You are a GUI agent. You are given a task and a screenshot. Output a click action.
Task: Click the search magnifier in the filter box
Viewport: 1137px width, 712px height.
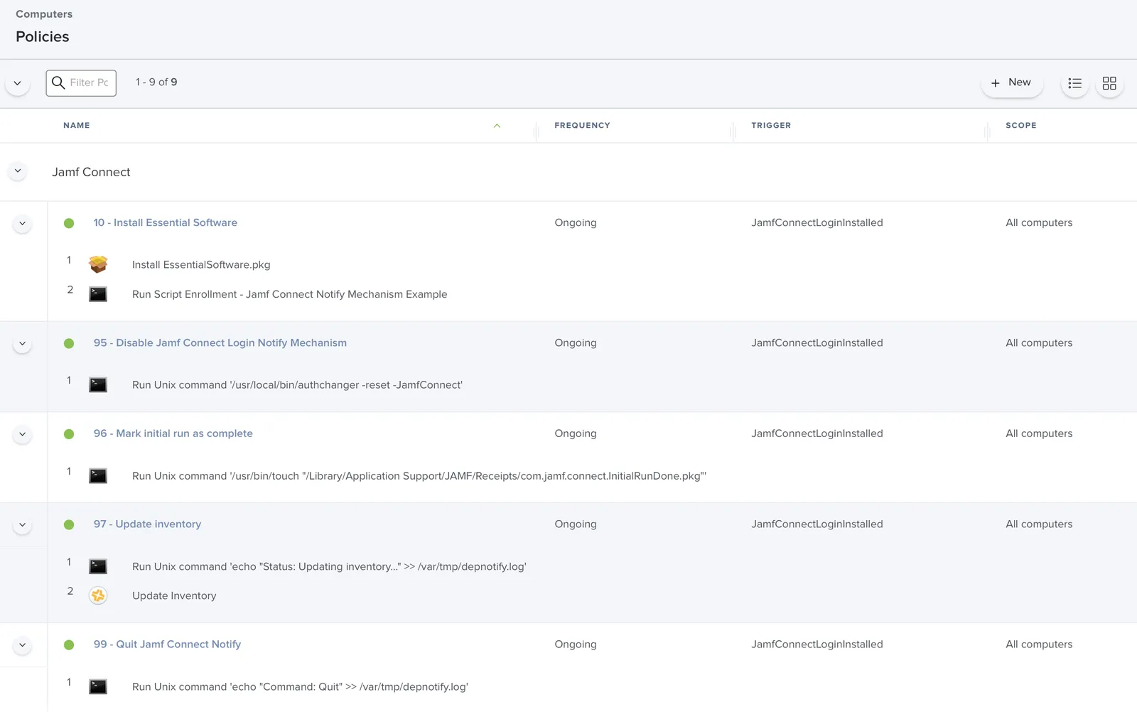(59, 83)
